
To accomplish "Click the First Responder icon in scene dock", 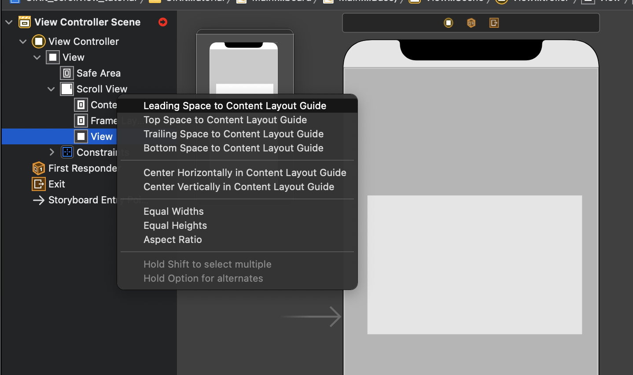I will pyautogui.click(x=471, y=23).
